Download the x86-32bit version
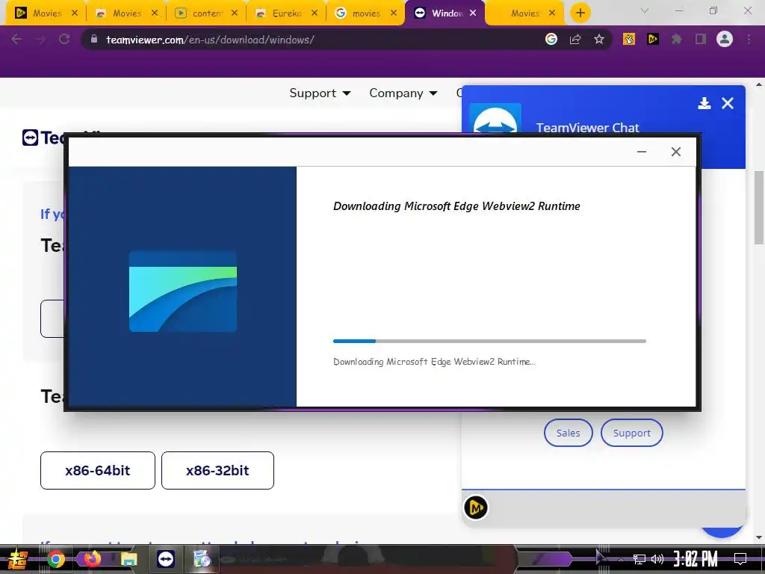 [217, 471]
